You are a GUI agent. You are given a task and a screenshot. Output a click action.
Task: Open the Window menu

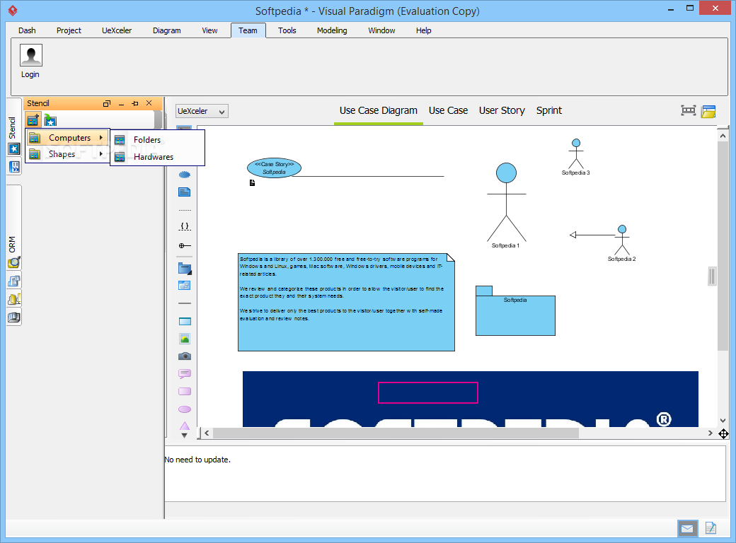click(x=381, y=30)
